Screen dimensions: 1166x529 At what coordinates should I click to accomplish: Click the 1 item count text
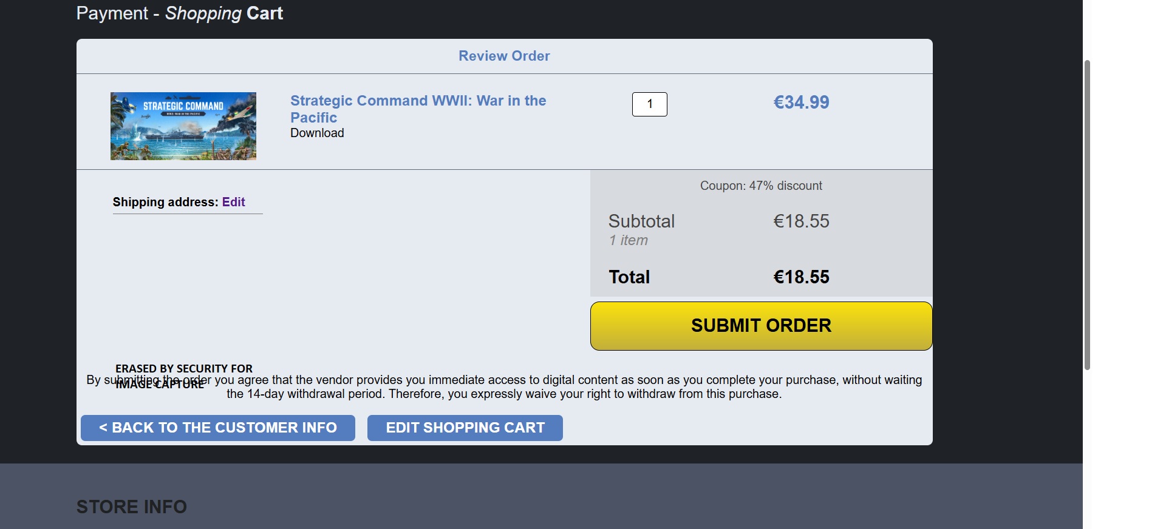(x=629, y=240)
